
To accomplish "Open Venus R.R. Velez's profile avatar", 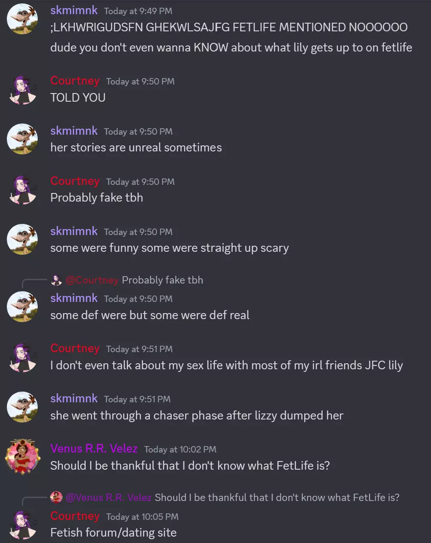I will 22,457.
